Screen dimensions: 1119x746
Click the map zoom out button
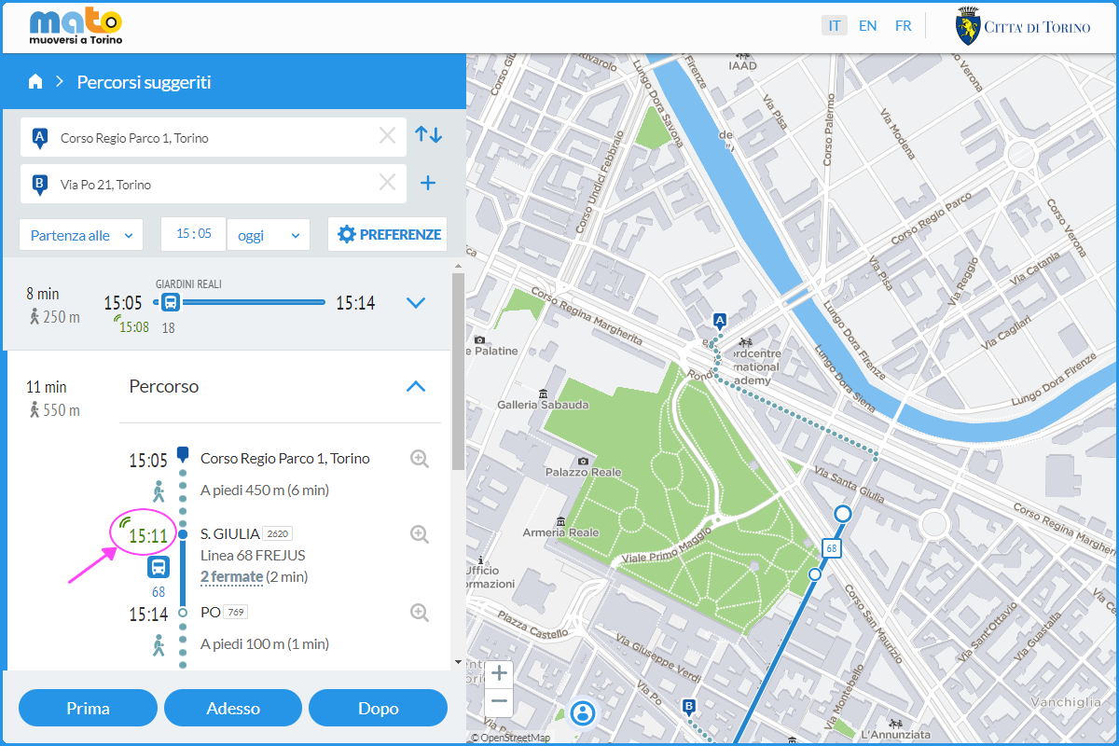499,701
